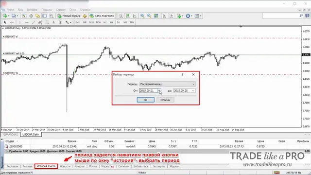Click the dialog help question mark
The height and width of the screenshot is (175, 311).
point(183,74)
